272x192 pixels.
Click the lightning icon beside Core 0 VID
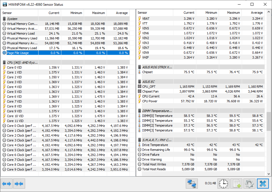(x=4, y=67)
